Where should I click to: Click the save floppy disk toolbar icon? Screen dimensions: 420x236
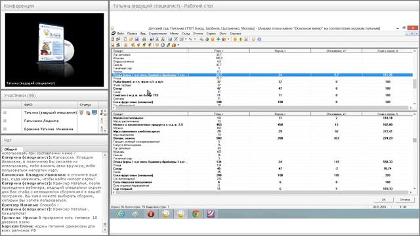136,39
